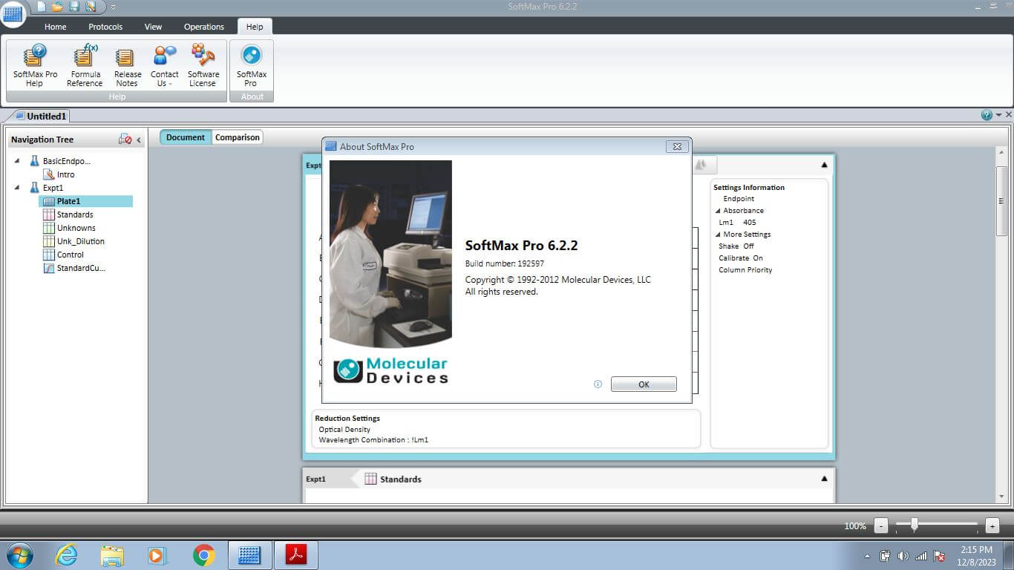Viewport: 1014px width, 570px height.
Task: Click the zoom slider handle
Action: 915,525
